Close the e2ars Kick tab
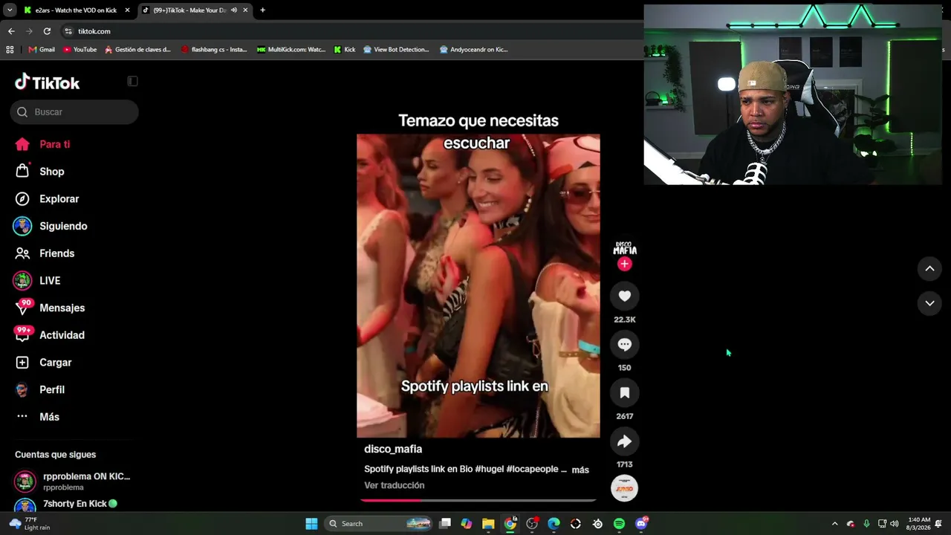 127,10
